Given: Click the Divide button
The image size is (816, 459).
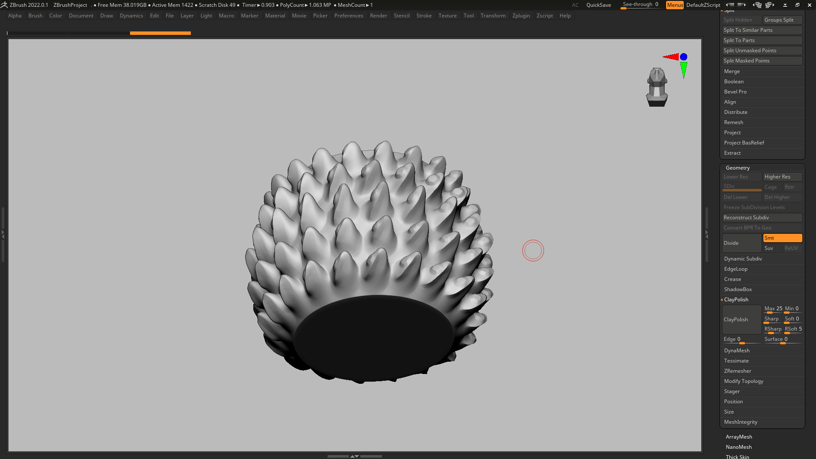Looking at the screenshot, I should [742, 243].
